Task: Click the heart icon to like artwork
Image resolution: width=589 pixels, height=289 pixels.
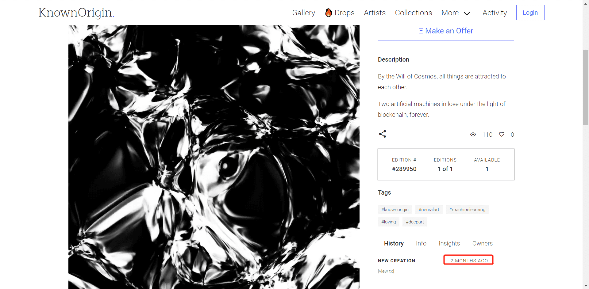Action: (502, 134)
